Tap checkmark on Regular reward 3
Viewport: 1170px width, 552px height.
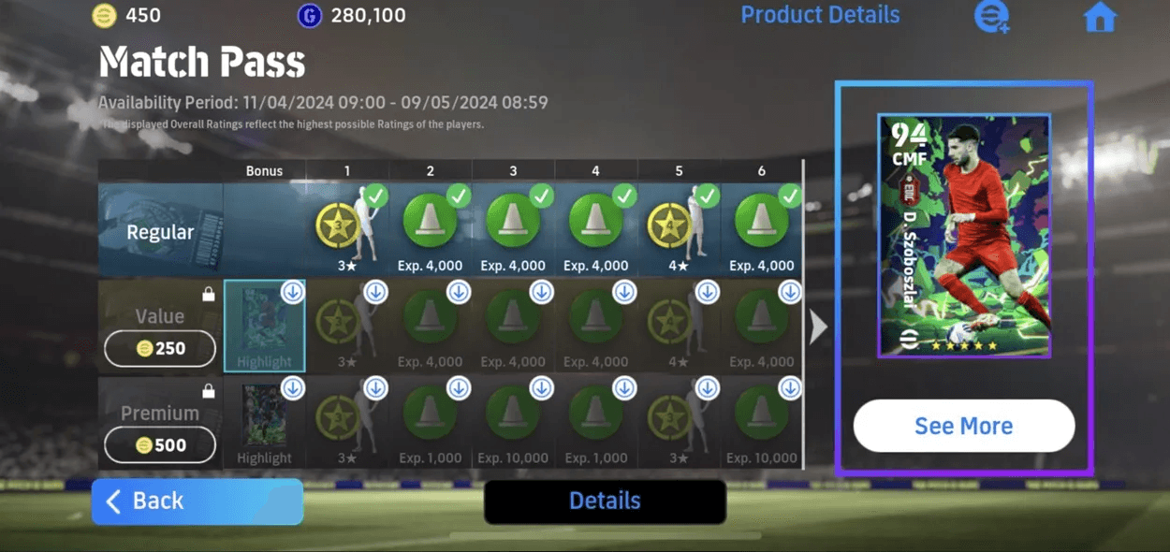click(541, 196)
